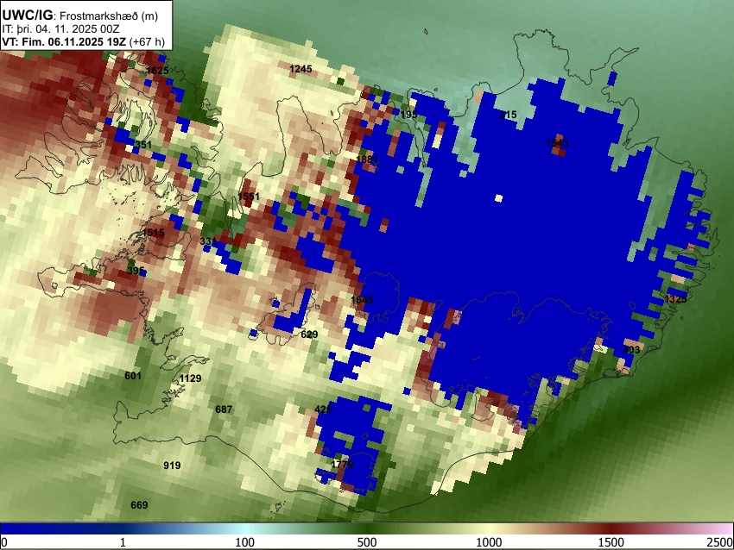734x550 pixels.
Task: Click the map value 669
Action: tap(139, 505)
